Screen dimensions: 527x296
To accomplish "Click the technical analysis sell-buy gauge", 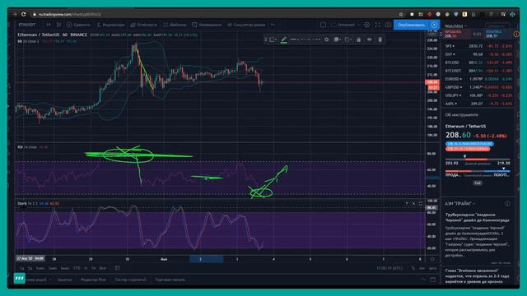I will (478, 171).
